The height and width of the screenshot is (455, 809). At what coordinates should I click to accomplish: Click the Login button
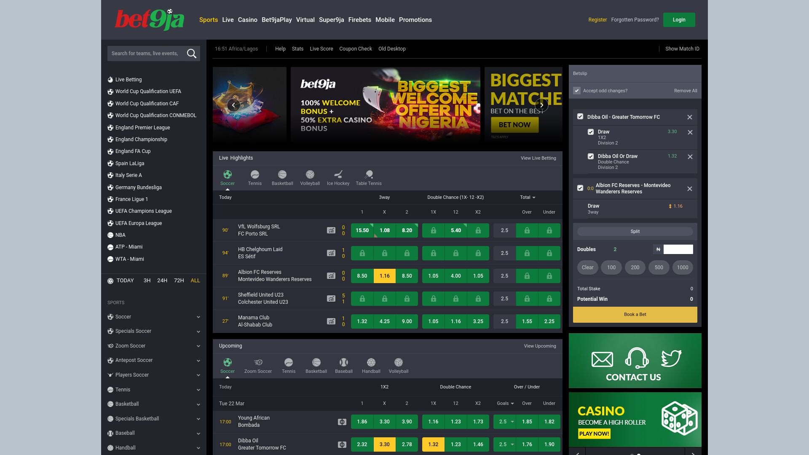coord(679,20)
